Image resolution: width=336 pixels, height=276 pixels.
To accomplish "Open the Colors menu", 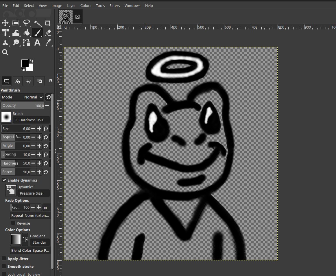I will click(86, 5).
